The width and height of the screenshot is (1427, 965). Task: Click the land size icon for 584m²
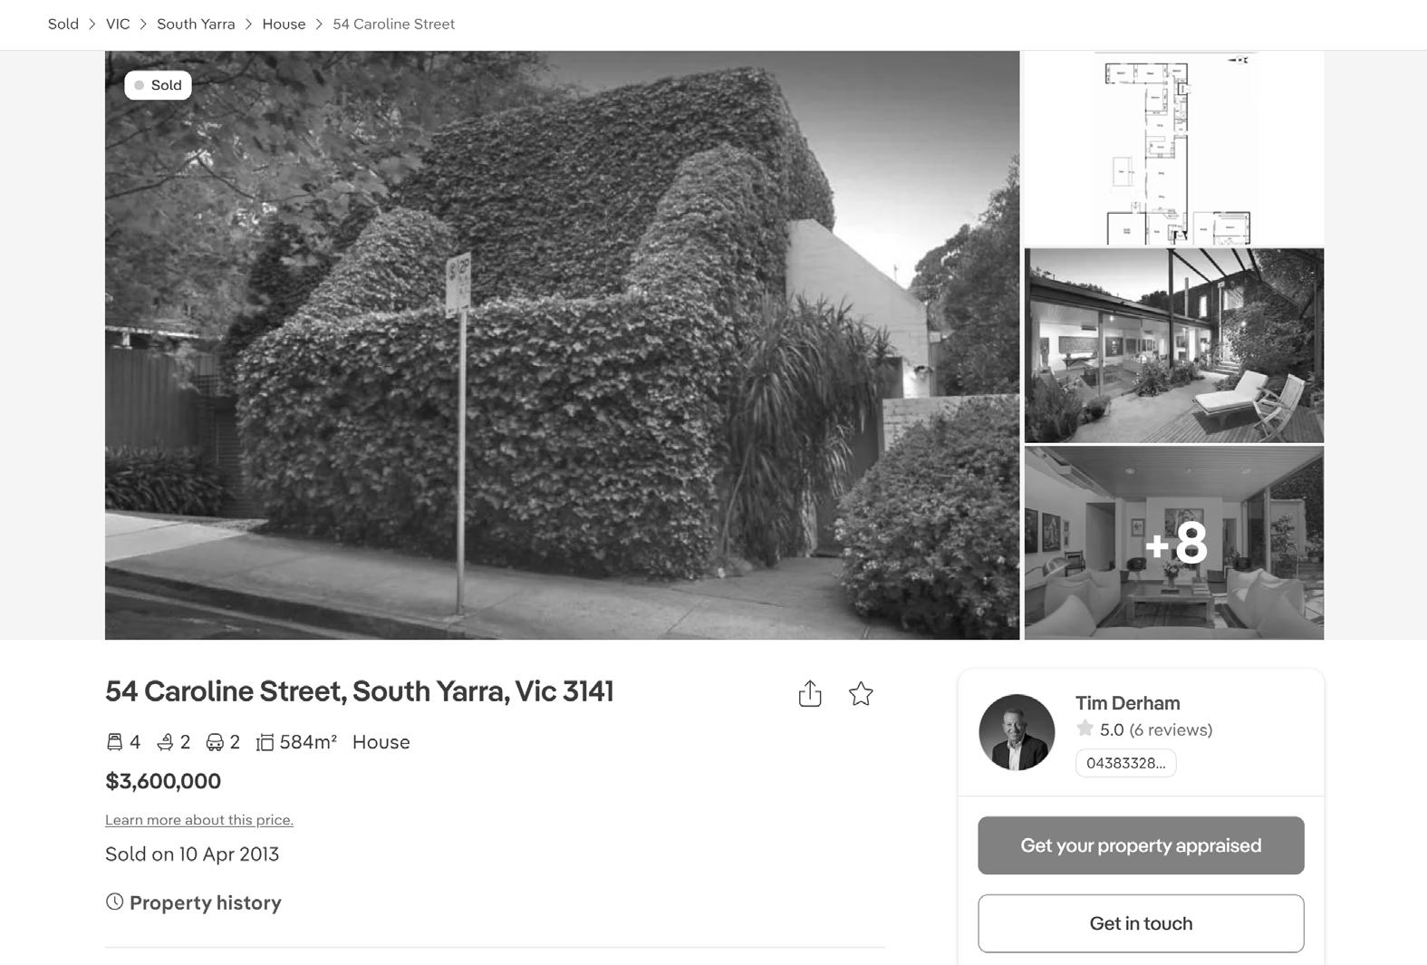point(265,743)
